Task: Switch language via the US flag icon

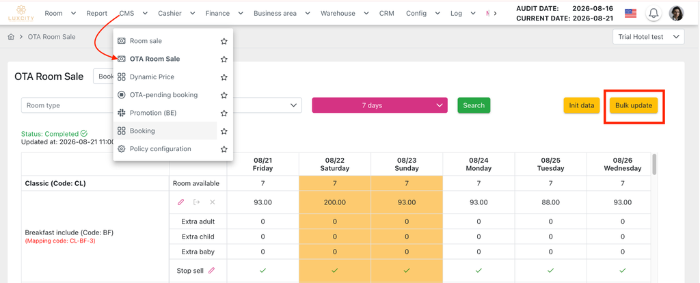Action: click(630, 13)
